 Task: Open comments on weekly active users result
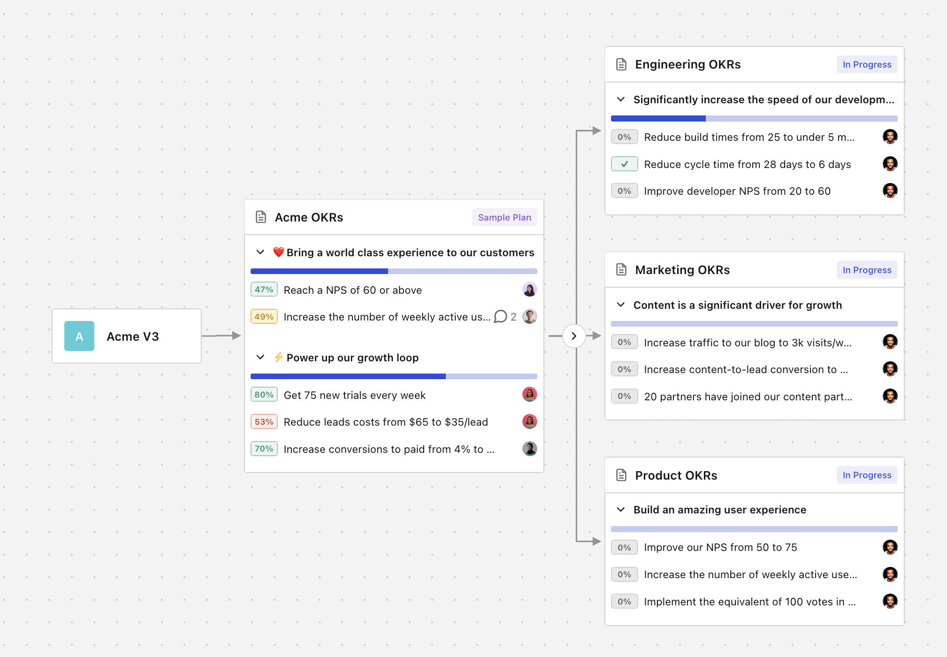501,317
